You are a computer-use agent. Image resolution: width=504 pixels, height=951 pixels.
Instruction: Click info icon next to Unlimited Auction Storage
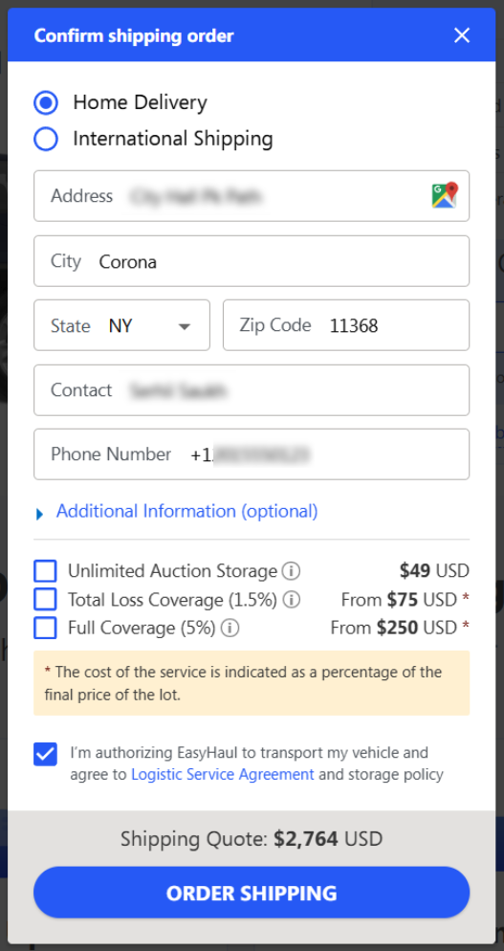291,571
